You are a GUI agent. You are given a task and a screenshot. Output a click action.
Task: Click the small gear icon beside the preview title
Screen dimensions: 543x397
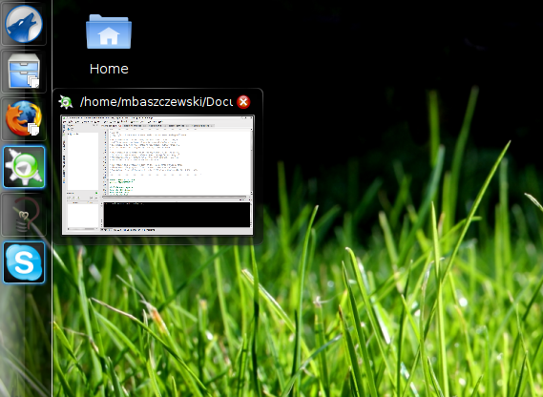(x=66, y=102)
